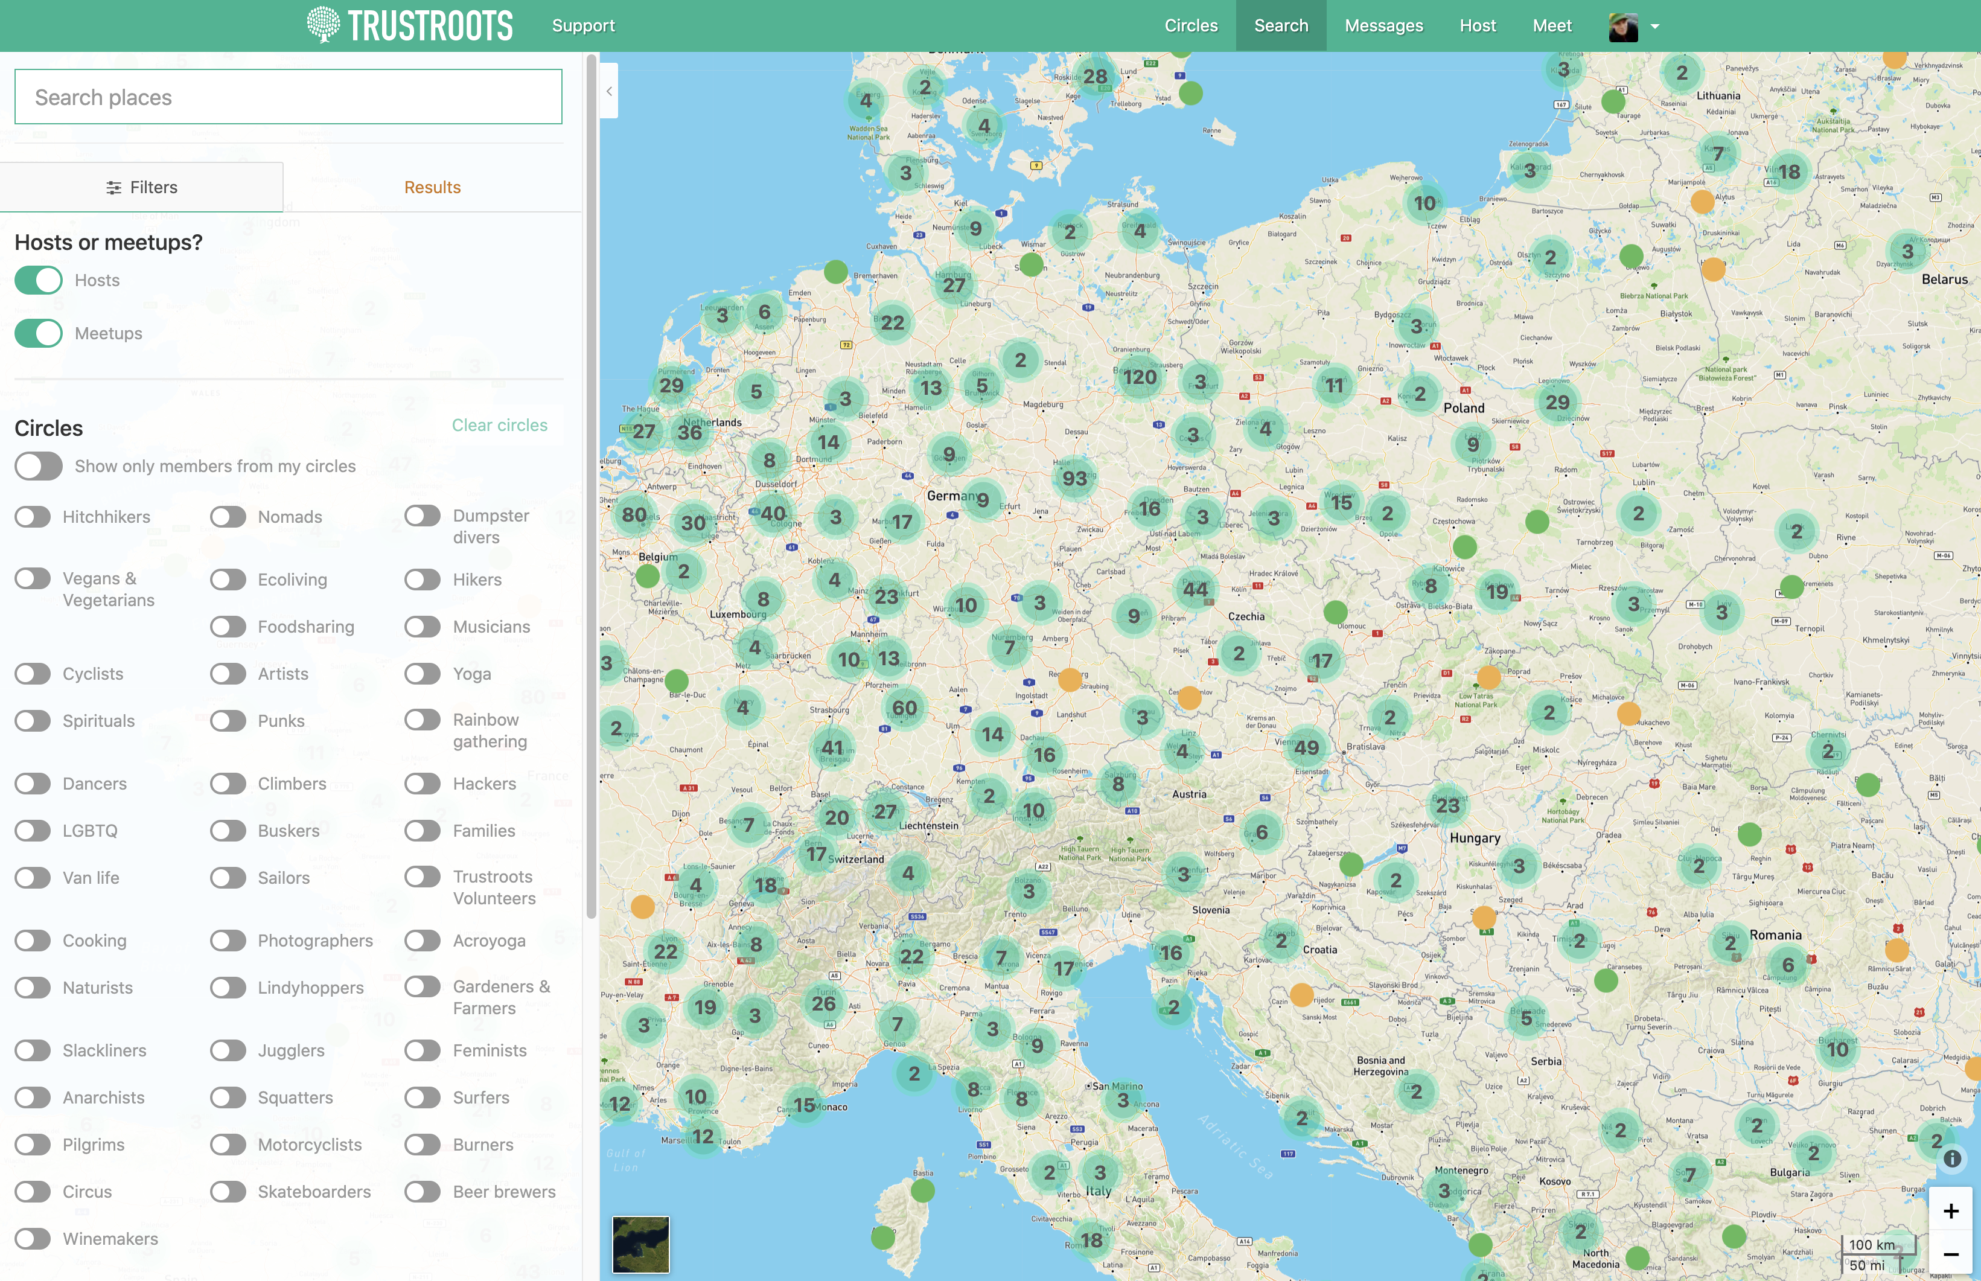Enable Show only members from my circles
1981x1281 pixels.
coord(38,467)
